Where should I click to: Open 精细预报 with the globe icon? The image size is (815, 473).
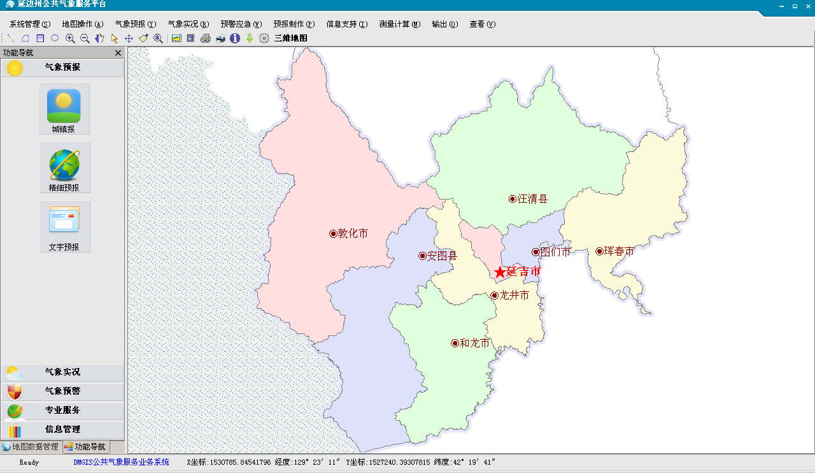[x=64, y=167]
